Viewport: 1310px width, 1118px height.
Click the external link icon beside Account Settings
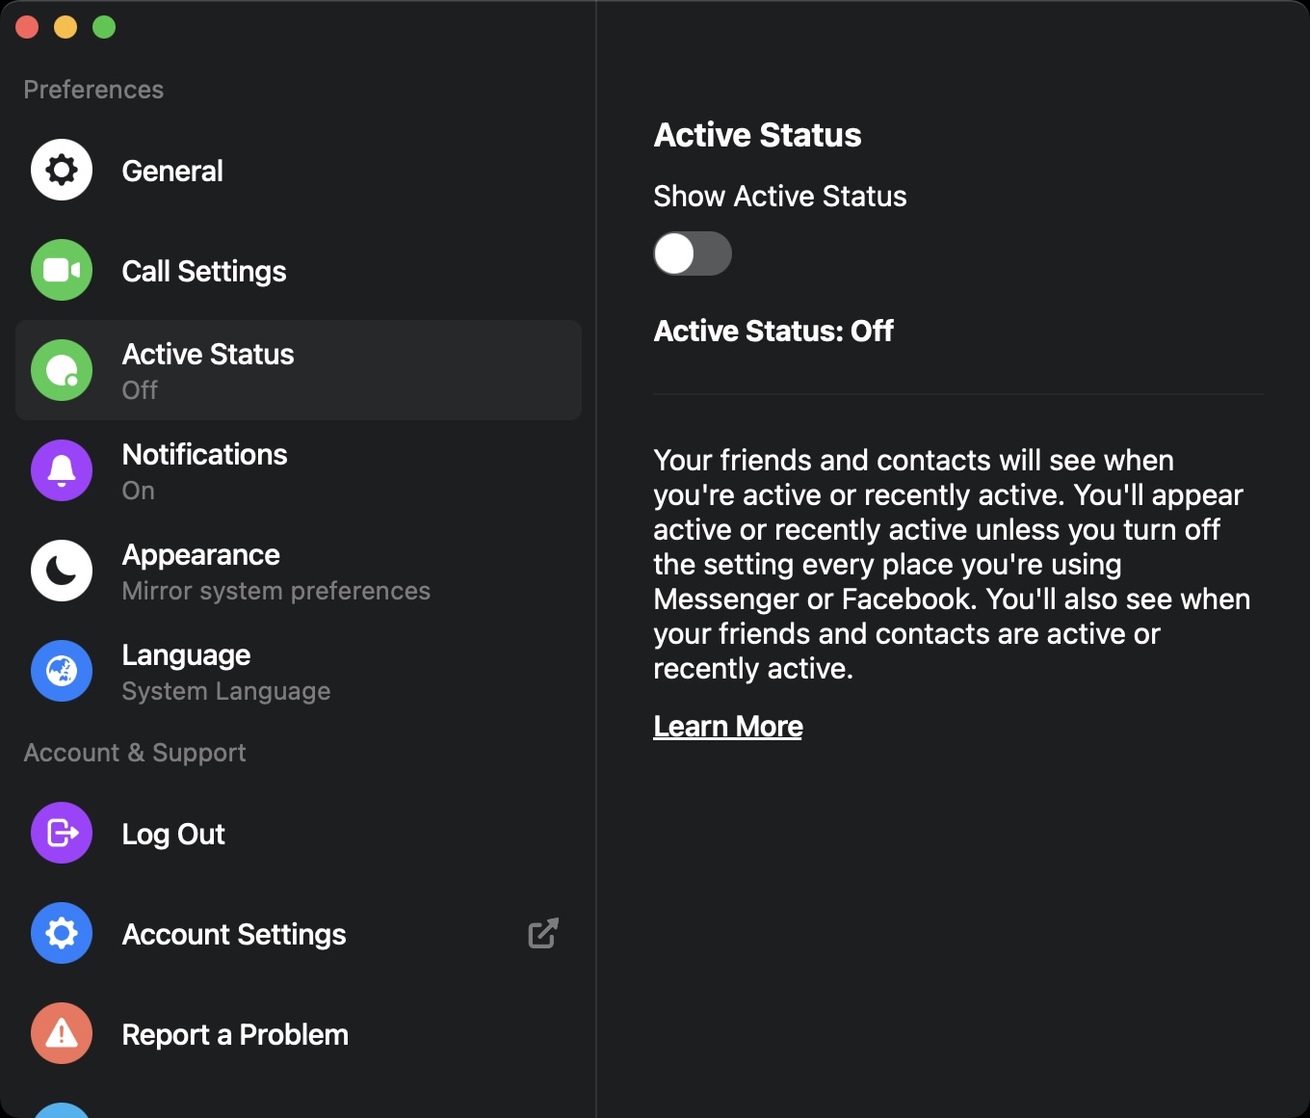click(543, 933)
